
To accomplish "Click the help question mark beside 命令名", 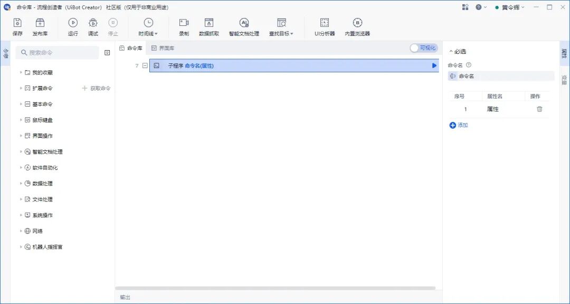I will (469, 65).
